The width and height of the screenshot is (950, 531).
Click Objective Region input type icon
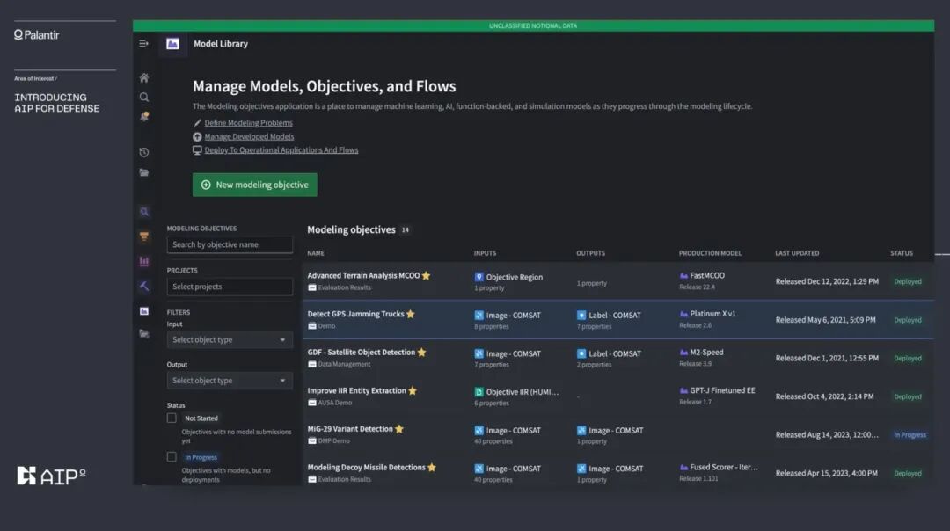[x=479, y=277]
